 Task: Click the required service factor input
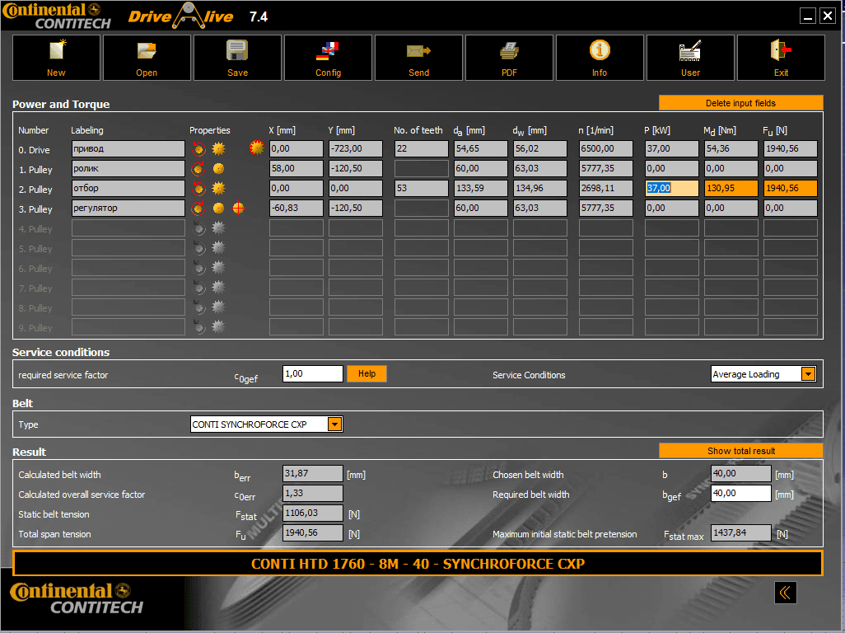coord(312,374)
